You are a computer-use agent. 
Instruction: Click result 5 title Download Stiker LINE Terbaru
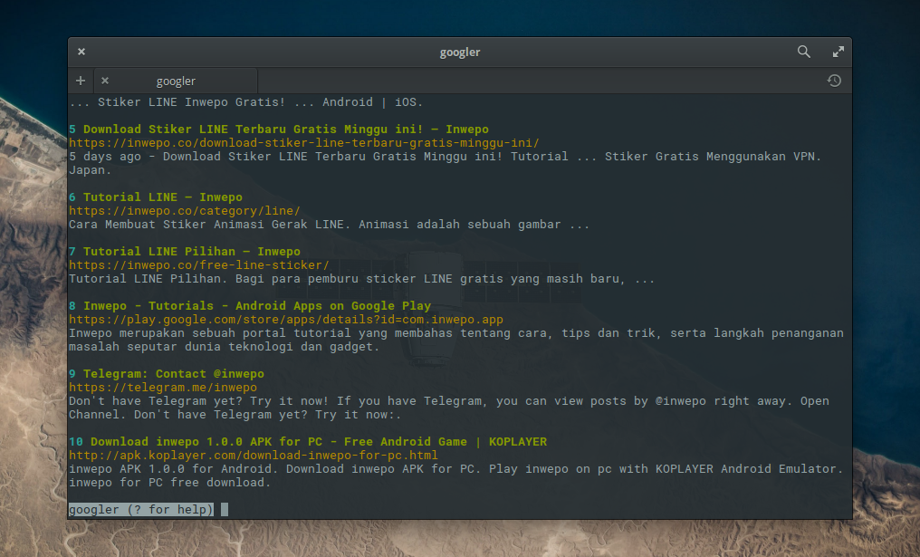286,130
